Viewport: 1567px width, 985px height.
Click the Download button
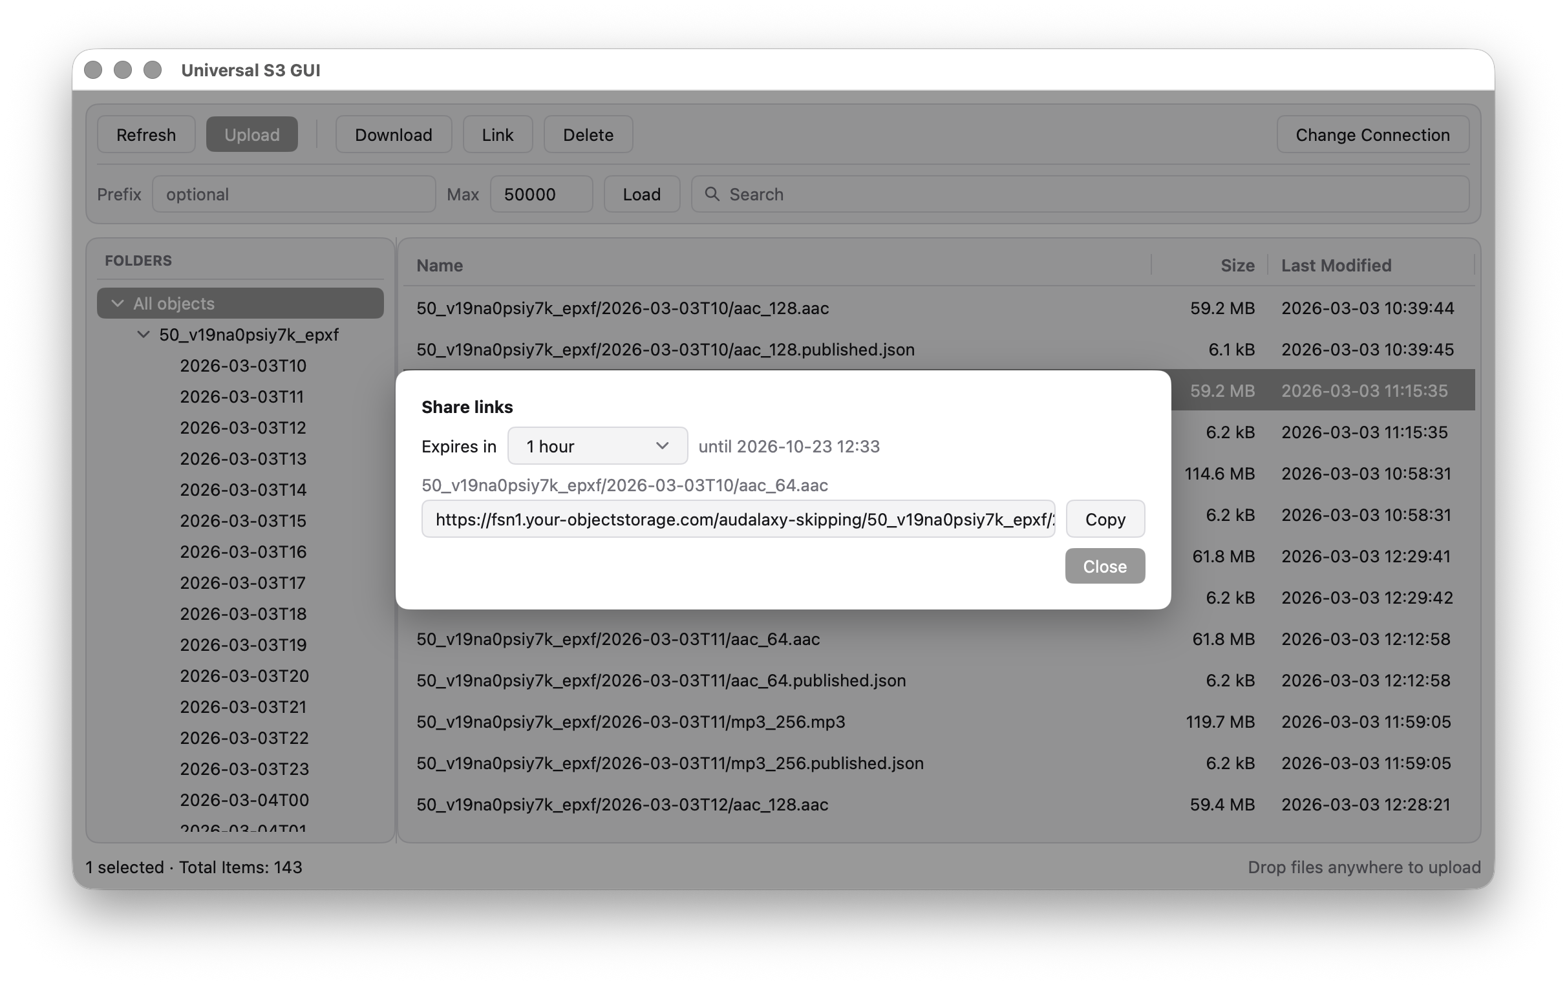(x=394, y=134)
